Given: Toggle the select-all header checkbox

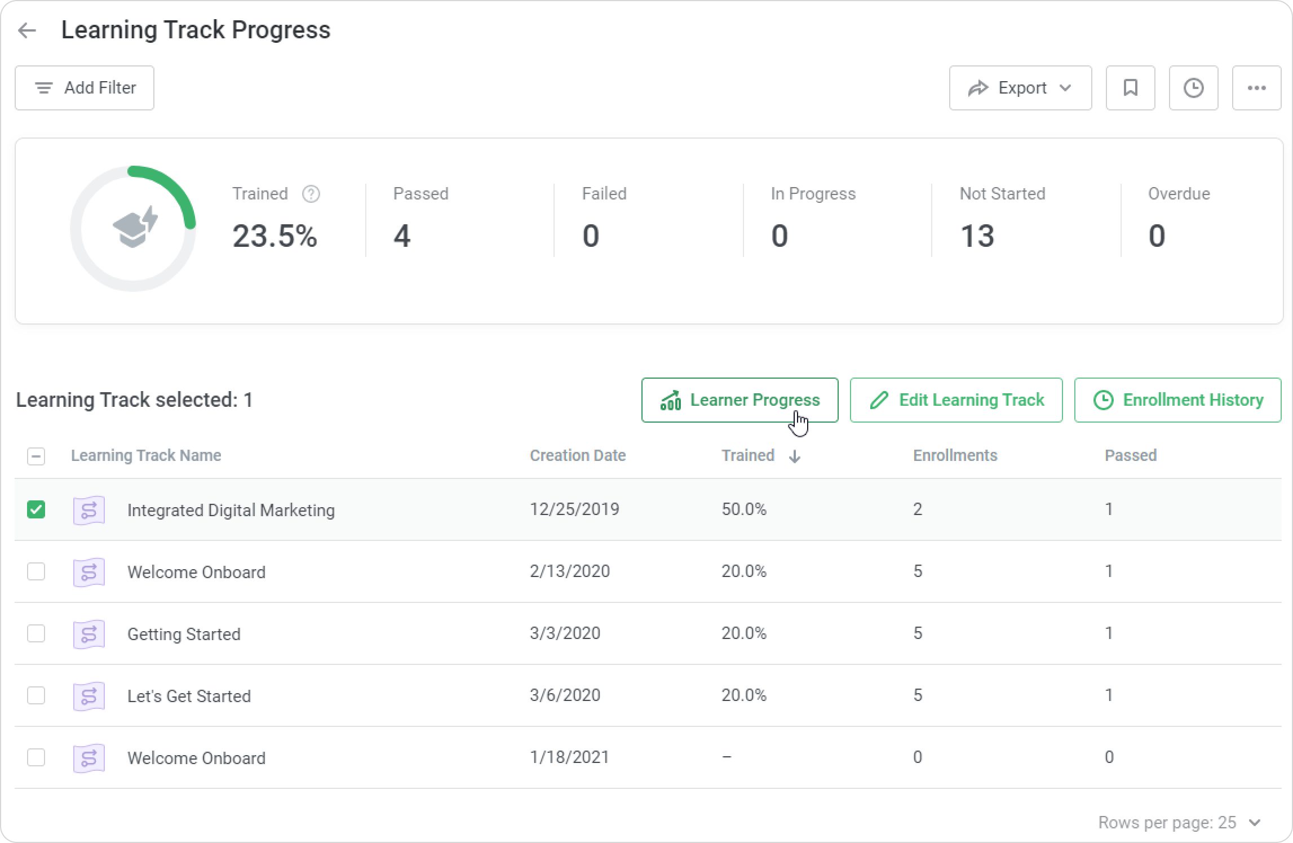Looking at the screenshot, I should [36, 456].
